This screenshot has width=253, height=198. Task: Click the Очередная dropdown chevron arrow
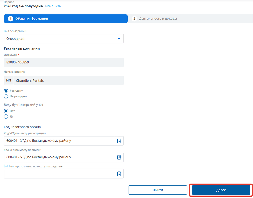click(119, 38)
